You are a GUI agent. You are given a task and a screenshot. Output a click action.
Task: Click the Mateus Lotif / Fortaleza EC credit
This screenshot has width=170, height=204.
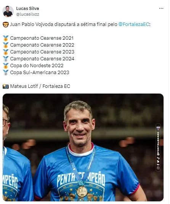(x=40, y=86)
